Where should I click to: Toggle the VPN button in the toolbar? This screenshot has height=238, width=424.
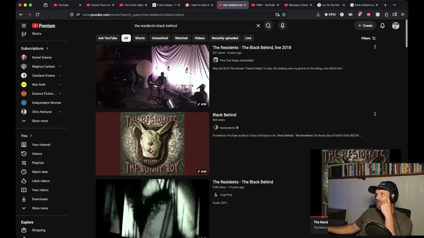(330, 15)
